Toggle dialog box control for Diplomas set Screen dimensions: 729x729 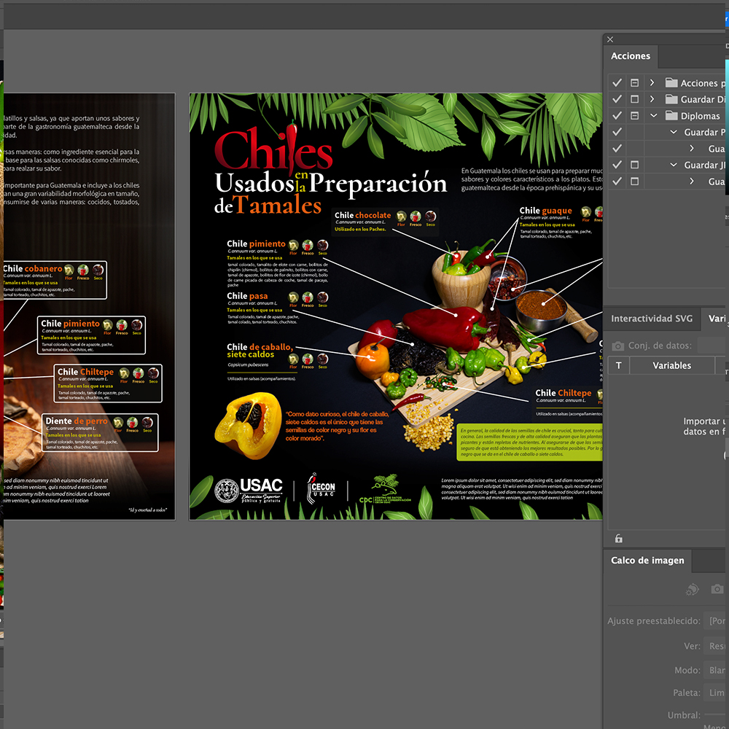click(x=635, y=116)
